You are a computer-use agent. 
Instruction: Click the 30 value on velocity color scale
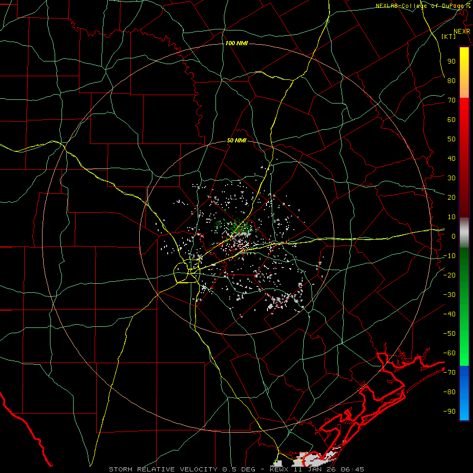(451, 178)
